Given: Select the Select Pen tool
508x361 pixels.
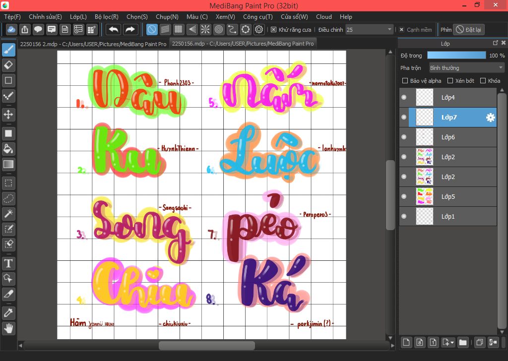Looking at the screenshot, I should (8, 229).
